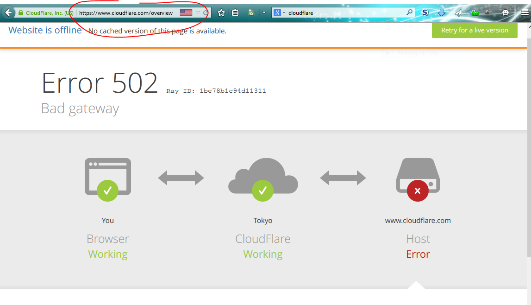This screenshot has width=531, height=305.
Task: Select the Error 502 heading
Action: [100, 83]
